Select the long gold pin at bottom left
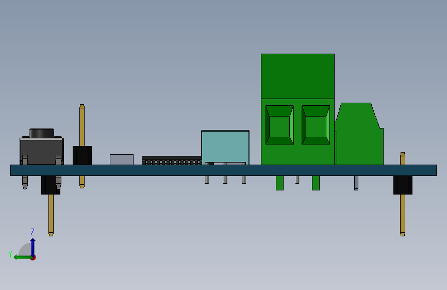 [51, 215]
